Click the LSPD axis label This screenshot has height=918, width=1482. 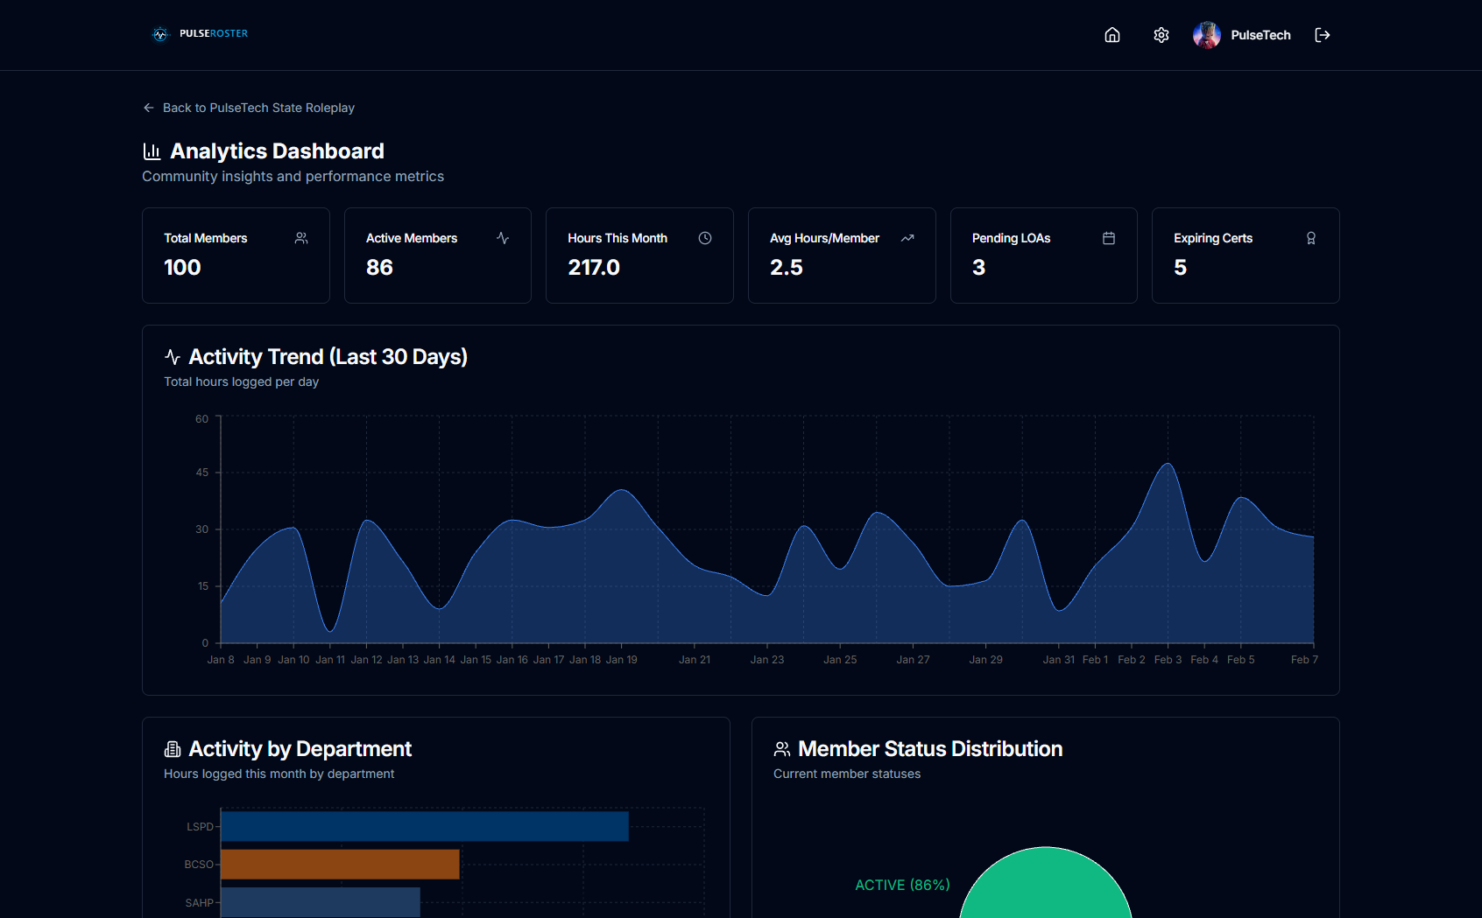[200, 827]
